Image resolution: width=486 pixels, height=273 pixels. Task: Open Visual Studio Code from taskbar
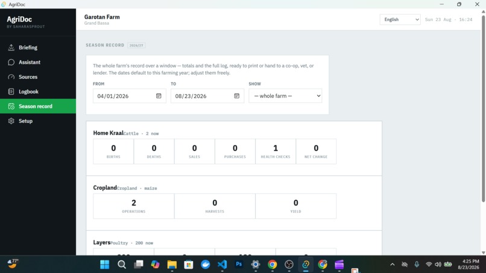[x=222, y=265]
